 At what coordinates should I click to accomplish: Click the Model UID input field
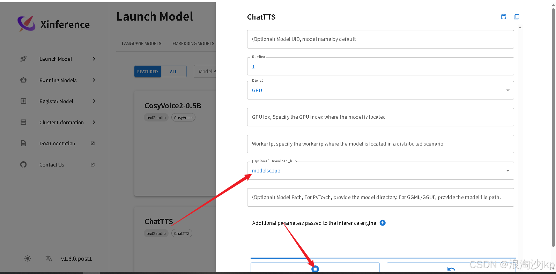[380, 39]
